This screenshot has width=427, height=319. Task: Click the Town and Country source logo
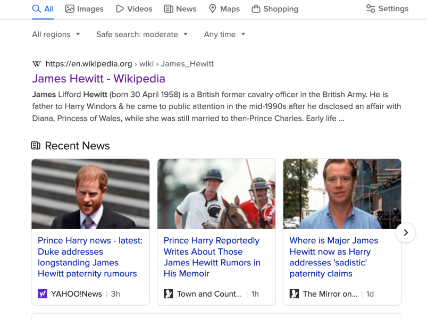pyautogui.click(x=169, y=293)
